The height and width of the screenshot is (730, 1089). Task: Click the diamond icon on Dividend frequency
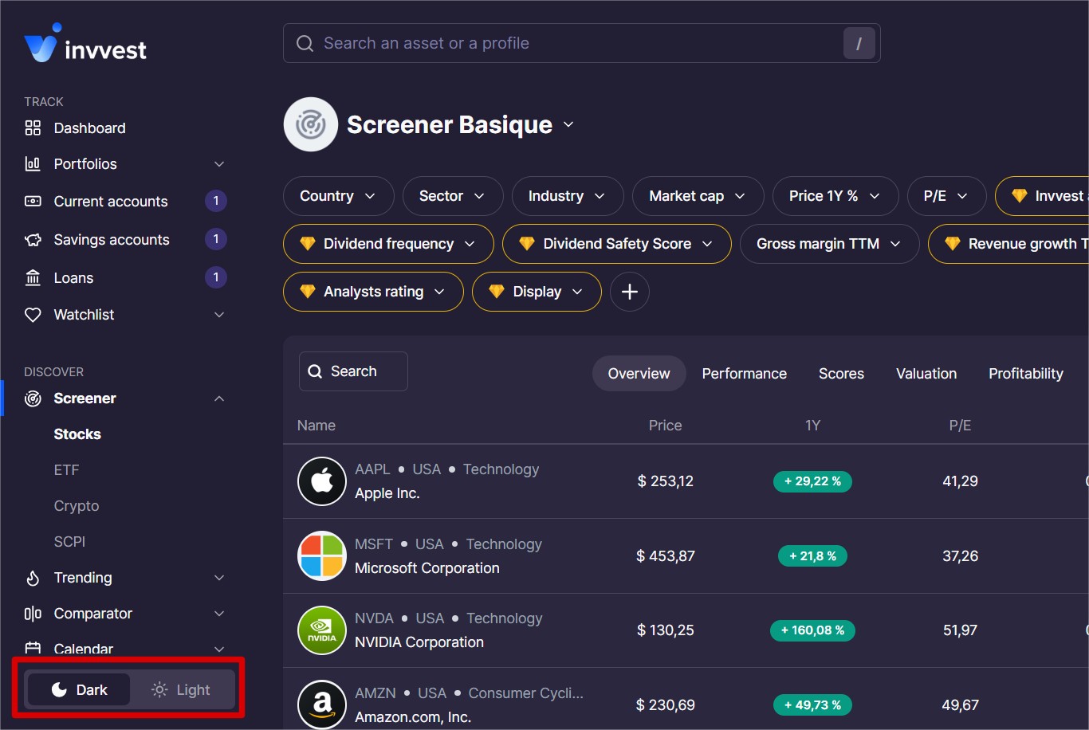point(308,244)
